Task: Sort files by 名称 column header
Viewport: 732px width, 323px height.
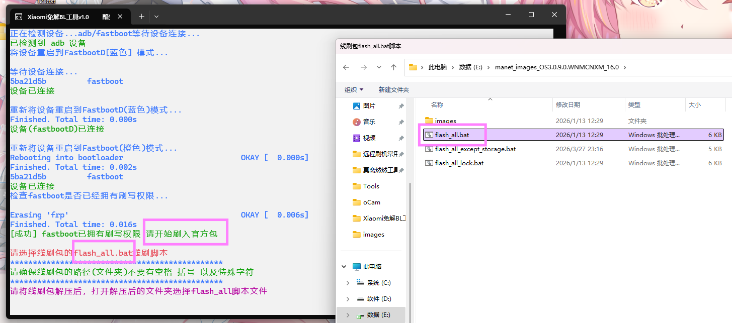Action: click(x=437, y=105)
